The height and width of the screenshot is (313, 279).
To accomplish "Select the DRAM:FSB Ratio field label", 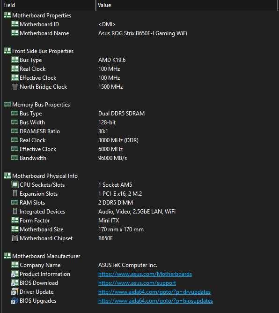I will (40, 131).
